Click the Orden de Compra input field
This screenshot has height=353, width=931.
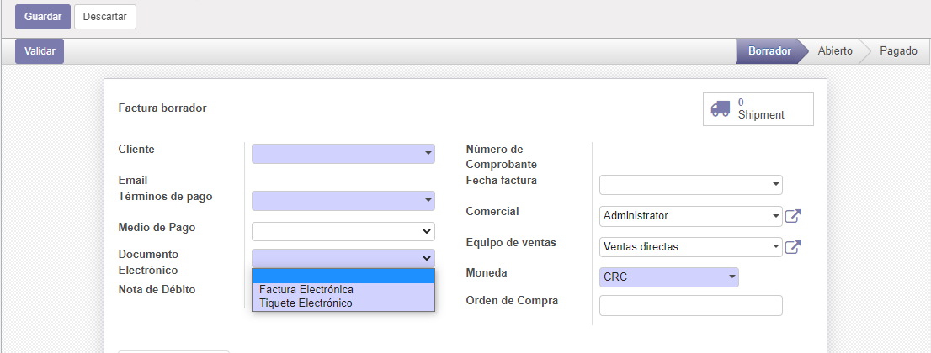[x=690, y=306]
